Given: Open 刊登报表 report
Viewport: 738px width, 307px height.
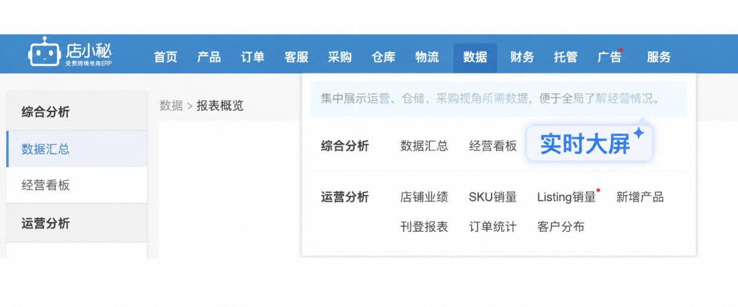Looking at the screenshot, I should (424, 227).
